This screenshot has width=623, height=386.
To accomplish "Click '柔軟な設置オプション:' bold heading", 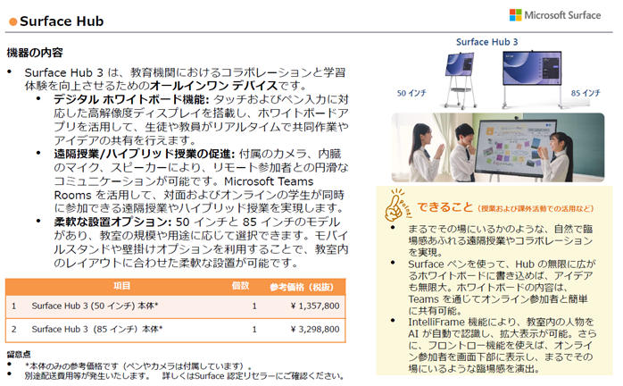I will (x=112, y=222).
